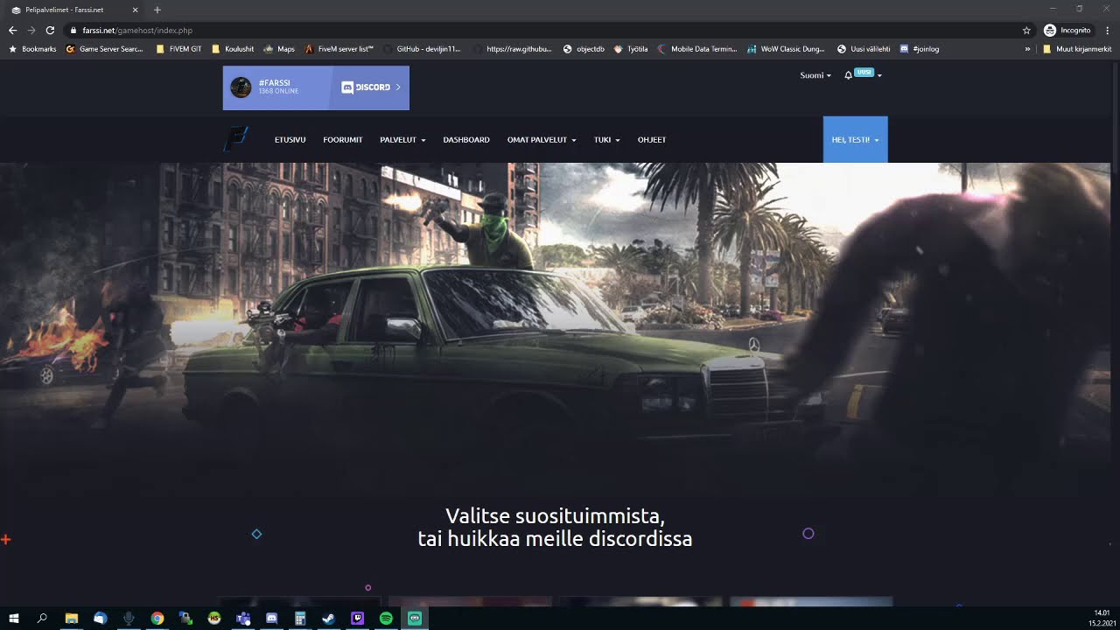Expand the OMAT PALVELUT dropdown menu
Screen dimensions: 1120x630
pos(542,140)
